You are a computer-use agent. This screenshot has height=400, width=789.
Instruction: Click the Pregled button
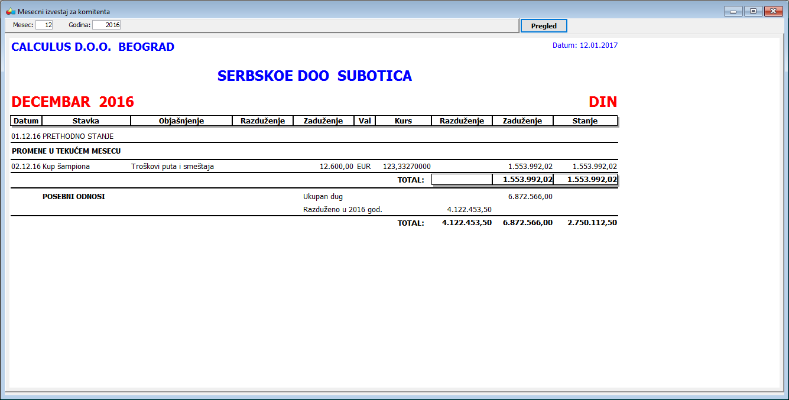tap(544, 26)
